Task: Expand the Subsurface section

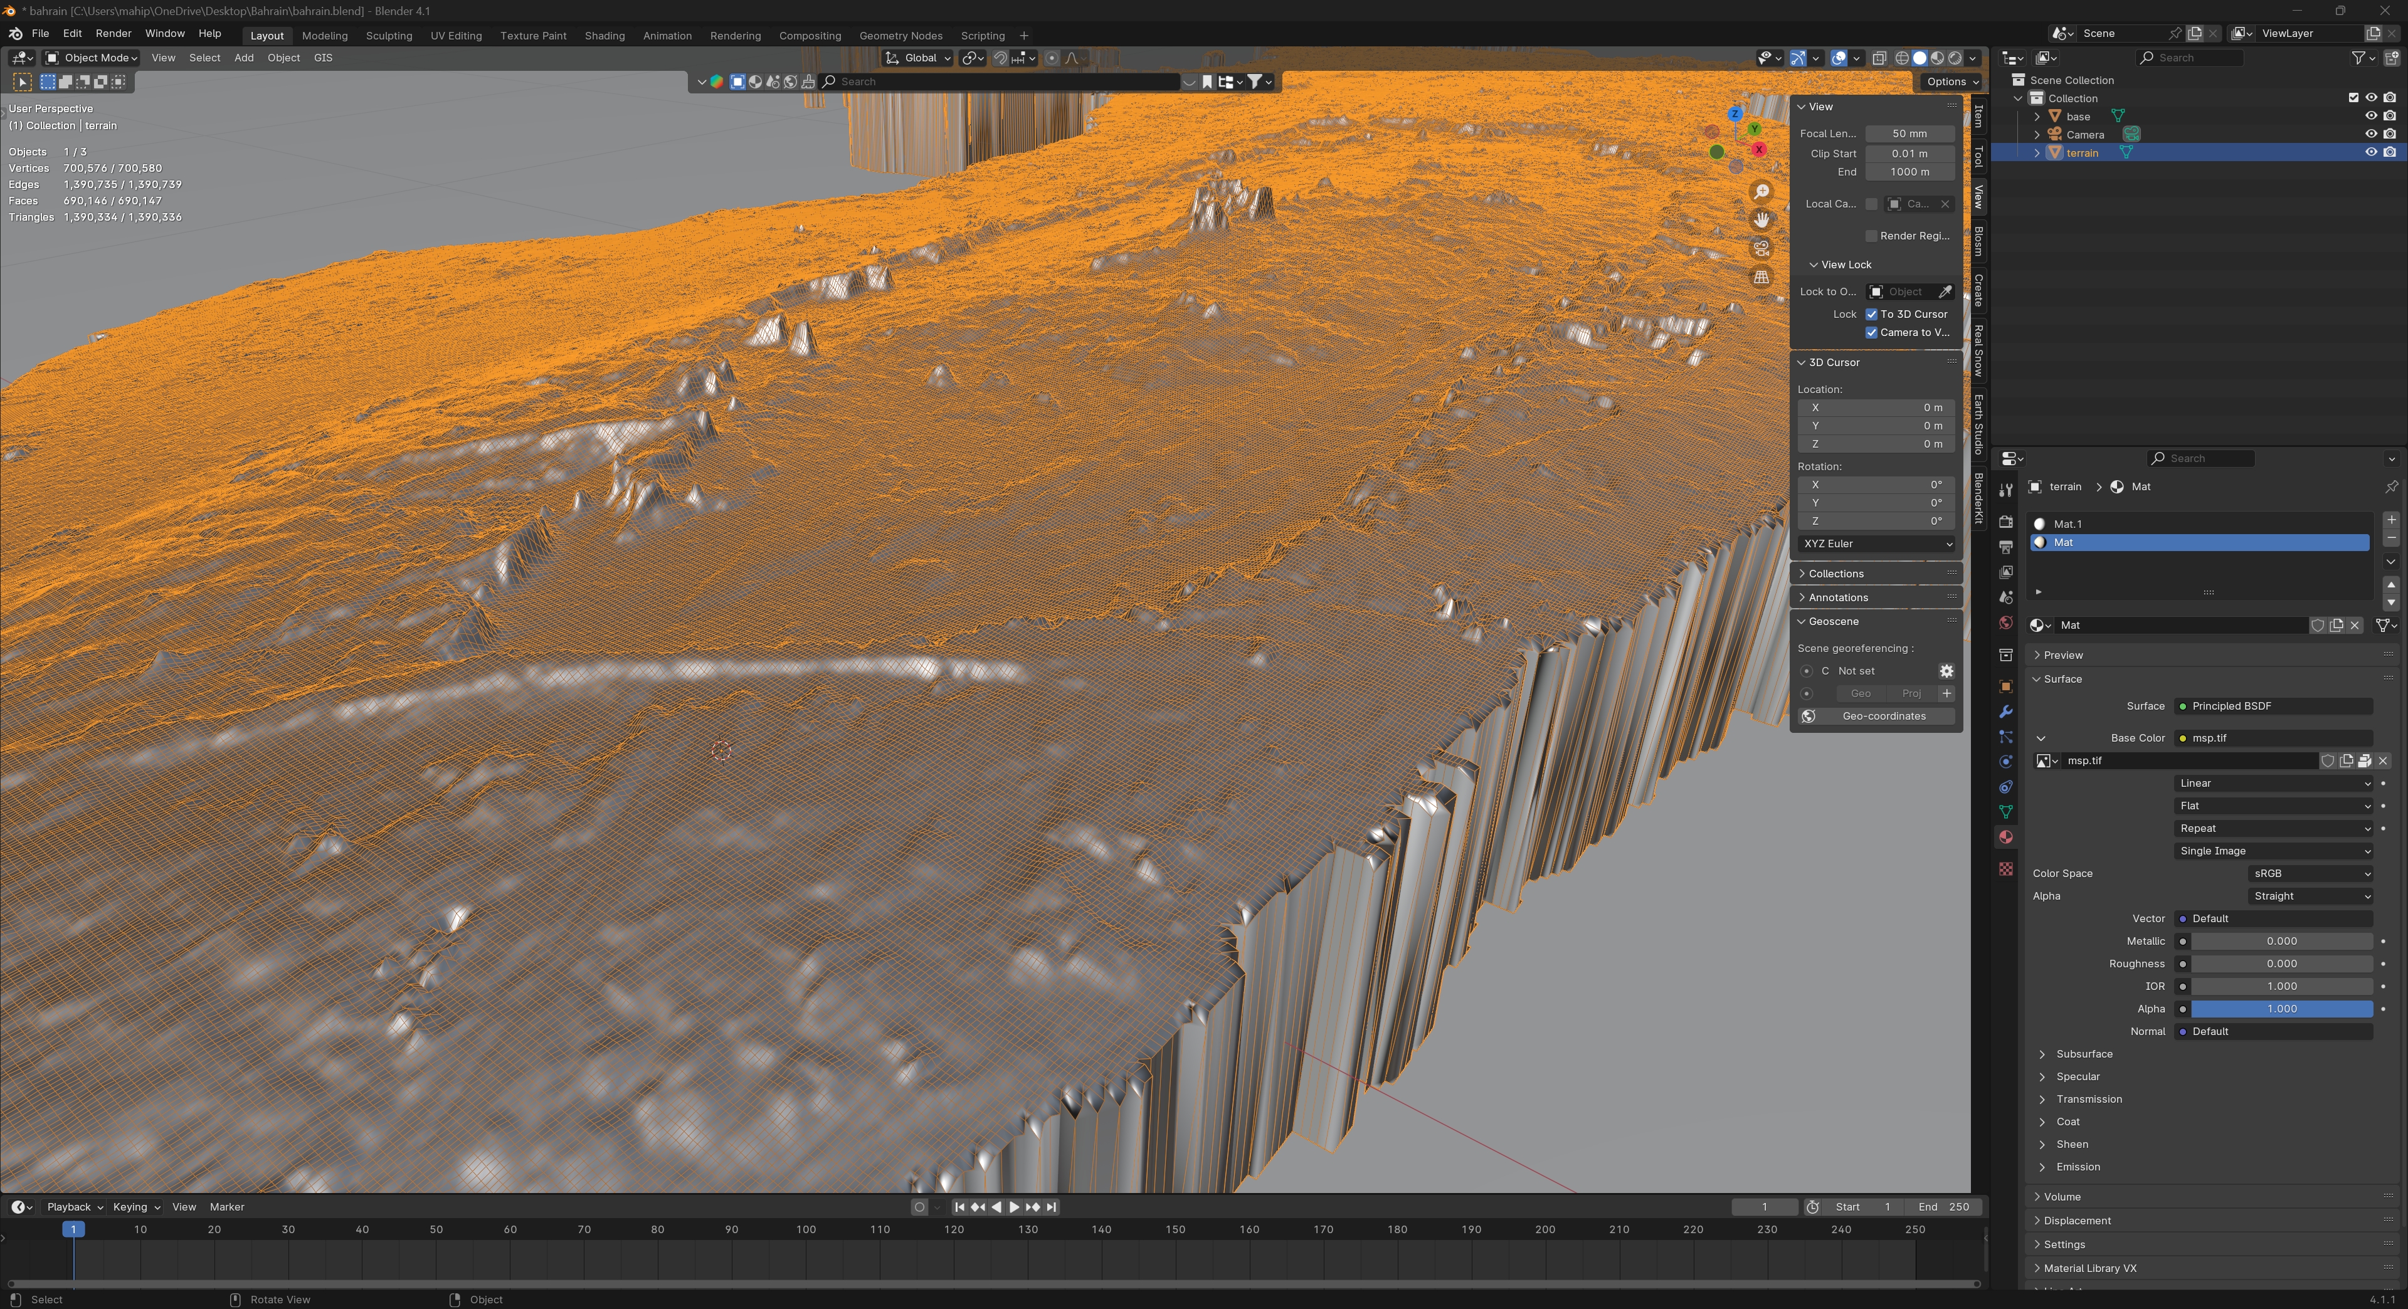Action: click(2084, 1054)
